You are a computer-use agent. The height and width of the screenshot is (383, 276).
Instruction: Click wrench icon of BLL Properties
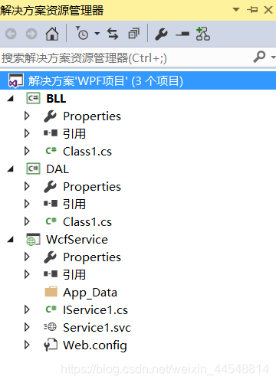(x=50, y=116)
